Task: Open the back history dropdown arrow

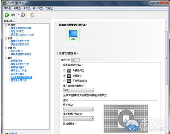Action: [18, 15]
